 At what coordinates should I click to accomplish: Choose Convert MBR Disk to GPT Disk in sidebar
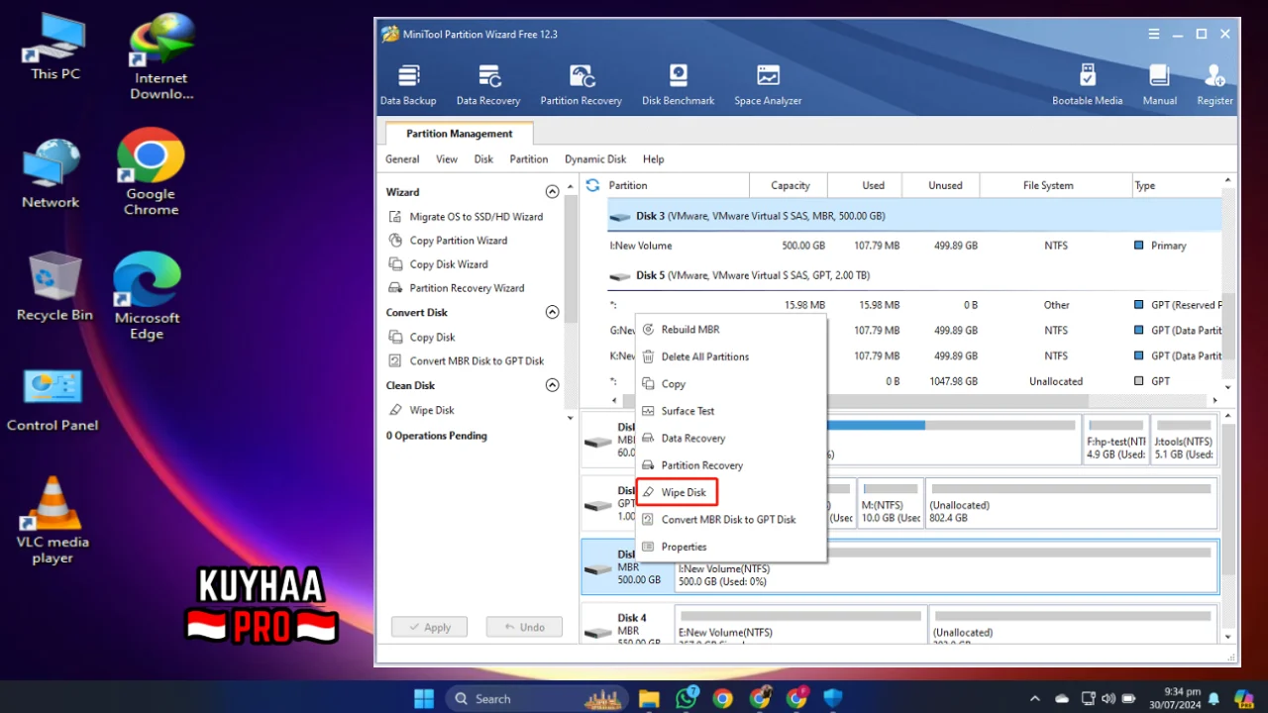(x=466, y=361)
